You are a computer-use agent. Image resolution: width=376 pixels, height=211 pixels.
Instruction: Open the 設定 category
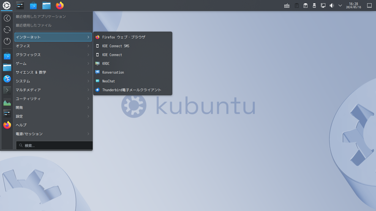point(53,116)
